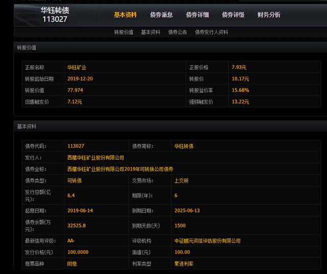Jump to 基本资料 sub-navigation link
Image resolution: width=327 pixels, height=274 pixels.
(x=151, y=32)
